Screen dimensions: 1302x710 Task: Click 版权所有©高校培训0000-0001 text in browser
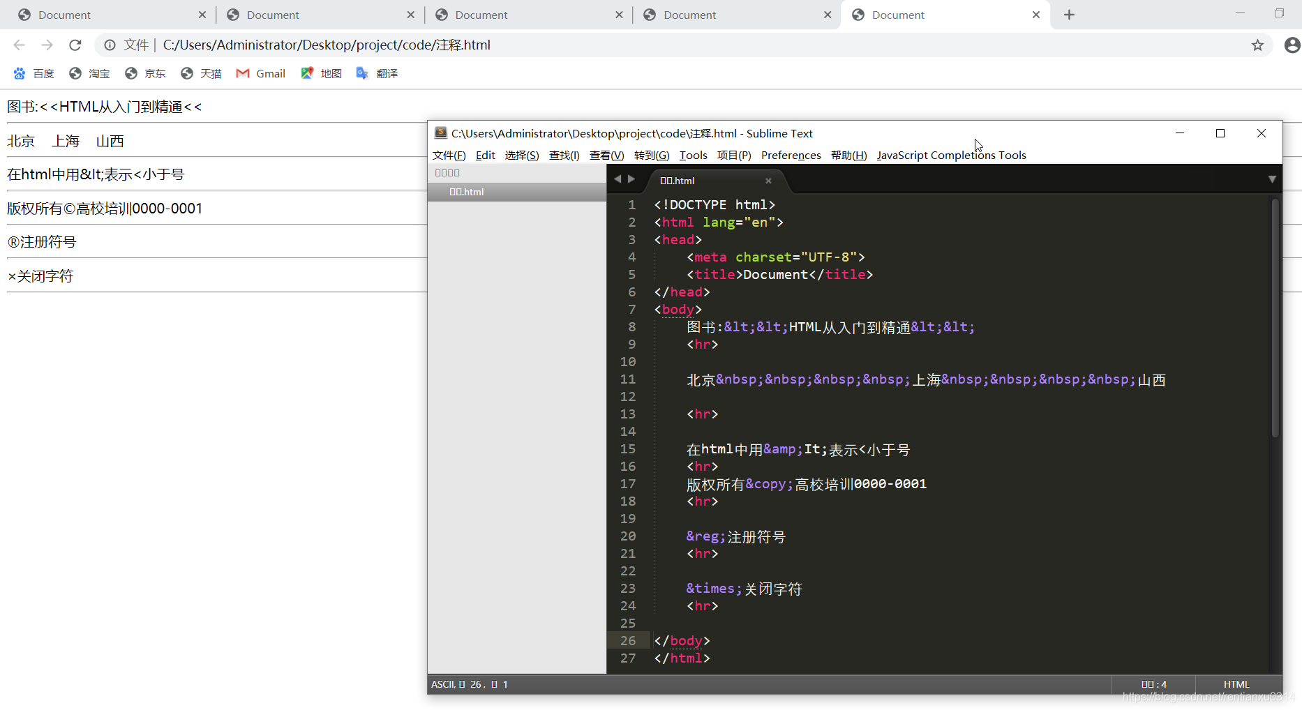point(105,209)
